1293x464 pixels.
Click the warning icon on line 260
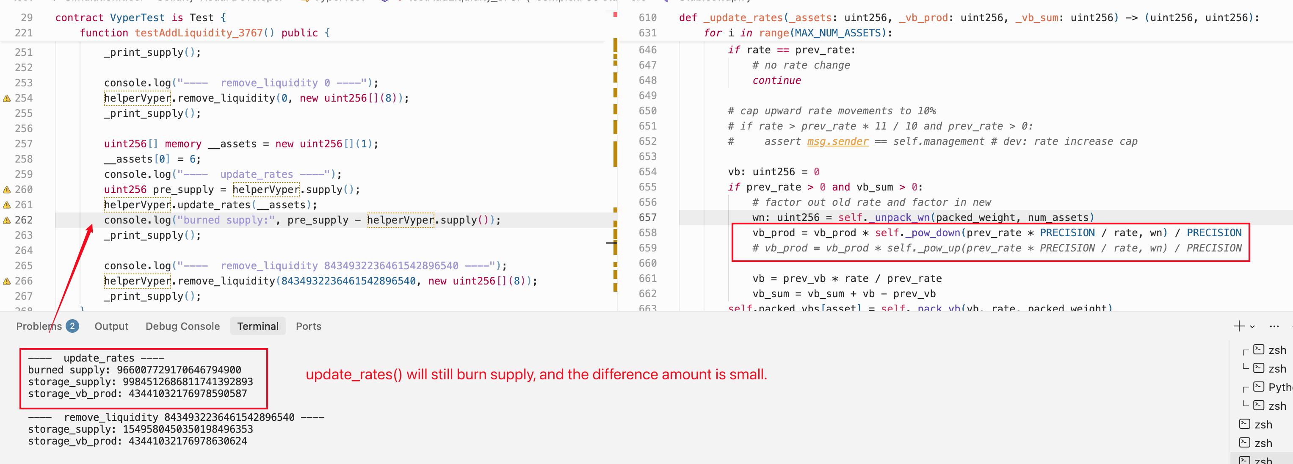(x=7, y=190)
